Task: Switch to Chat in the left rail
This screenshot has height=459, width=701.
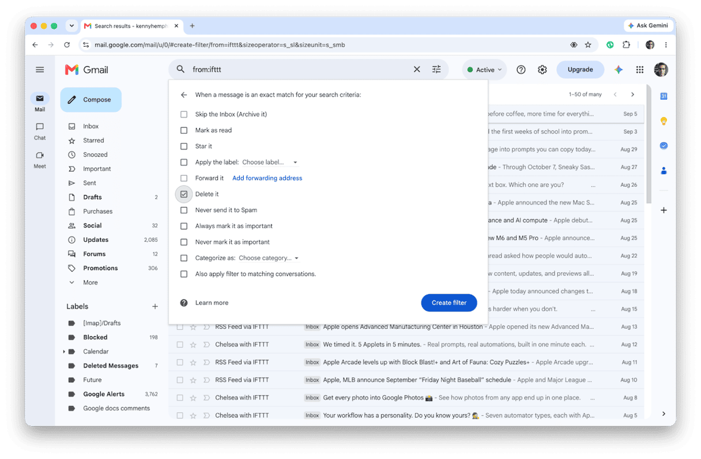Action: (40, 131)
